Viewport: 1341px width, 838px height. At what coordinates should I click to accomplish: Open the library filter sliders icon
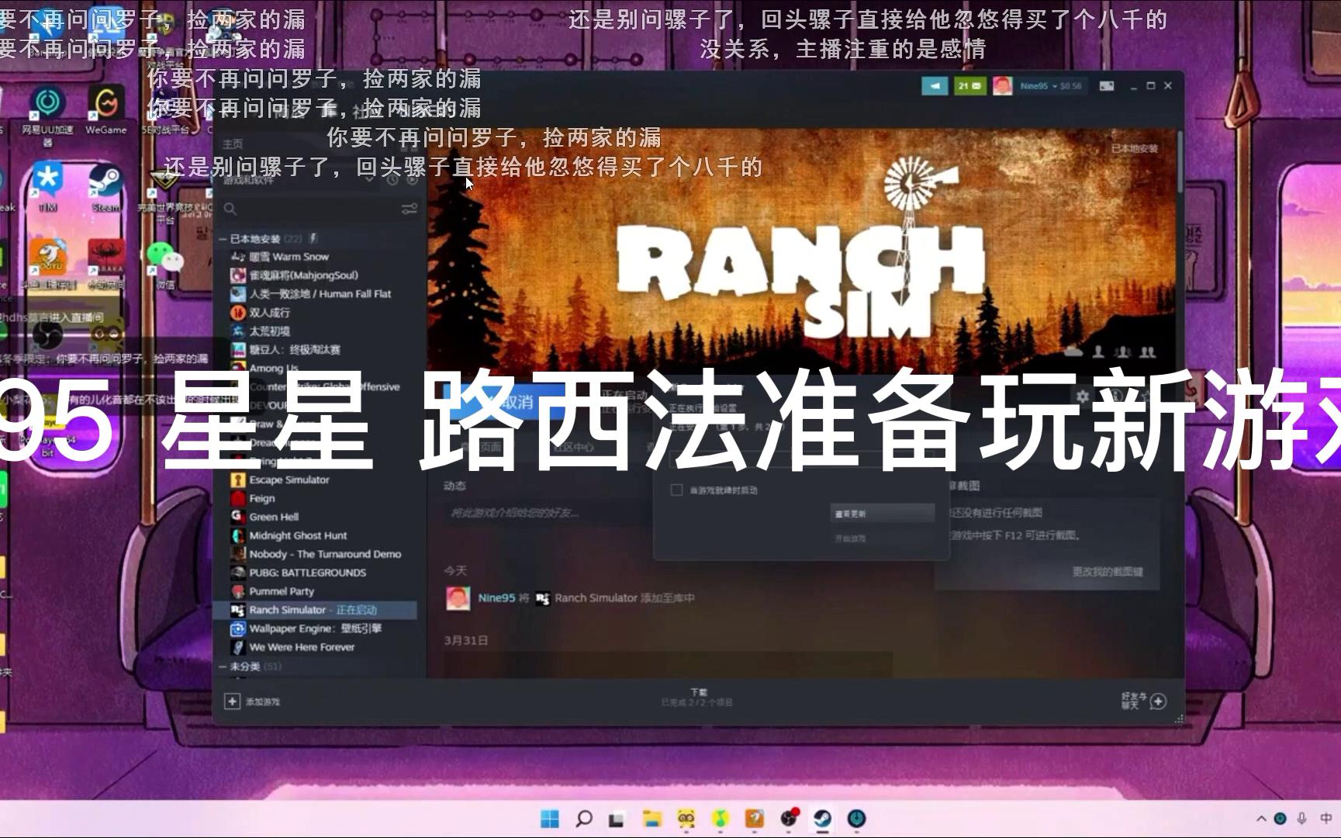point(410,209)
